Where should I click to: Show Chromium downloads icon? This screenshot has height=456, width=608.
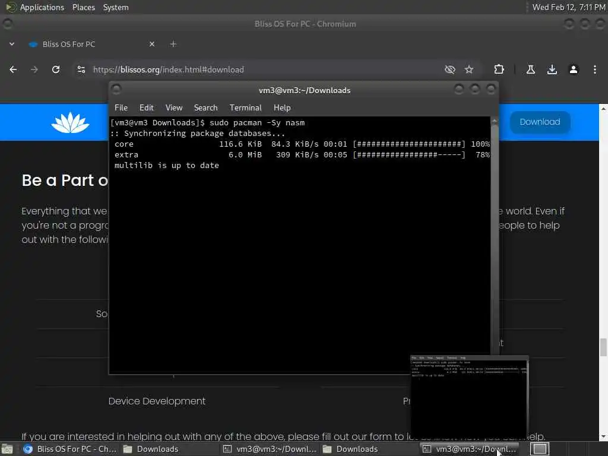click(x=552, y=69)
